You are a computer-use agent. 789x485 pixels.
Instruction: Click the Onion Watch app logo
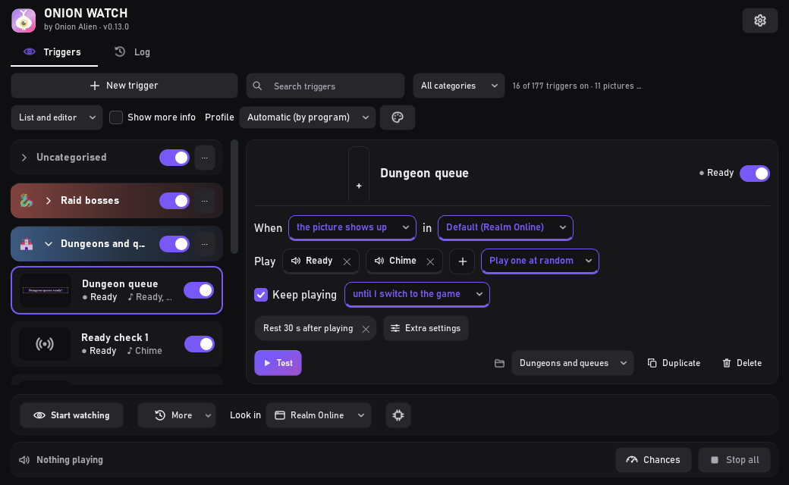click(x=24, y=20)
